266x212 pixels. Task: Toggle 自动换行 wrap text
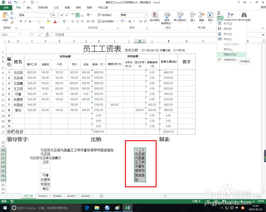(105, 15)
